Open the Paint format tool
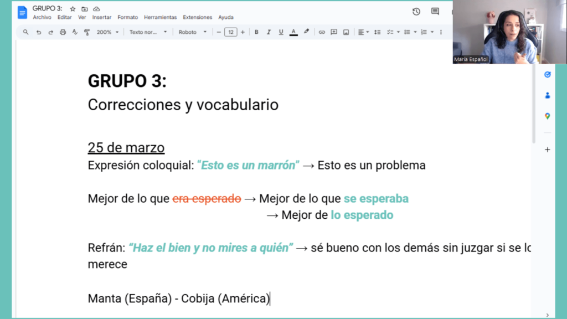This screenshot has height=319, width=567. coord(87,32)
